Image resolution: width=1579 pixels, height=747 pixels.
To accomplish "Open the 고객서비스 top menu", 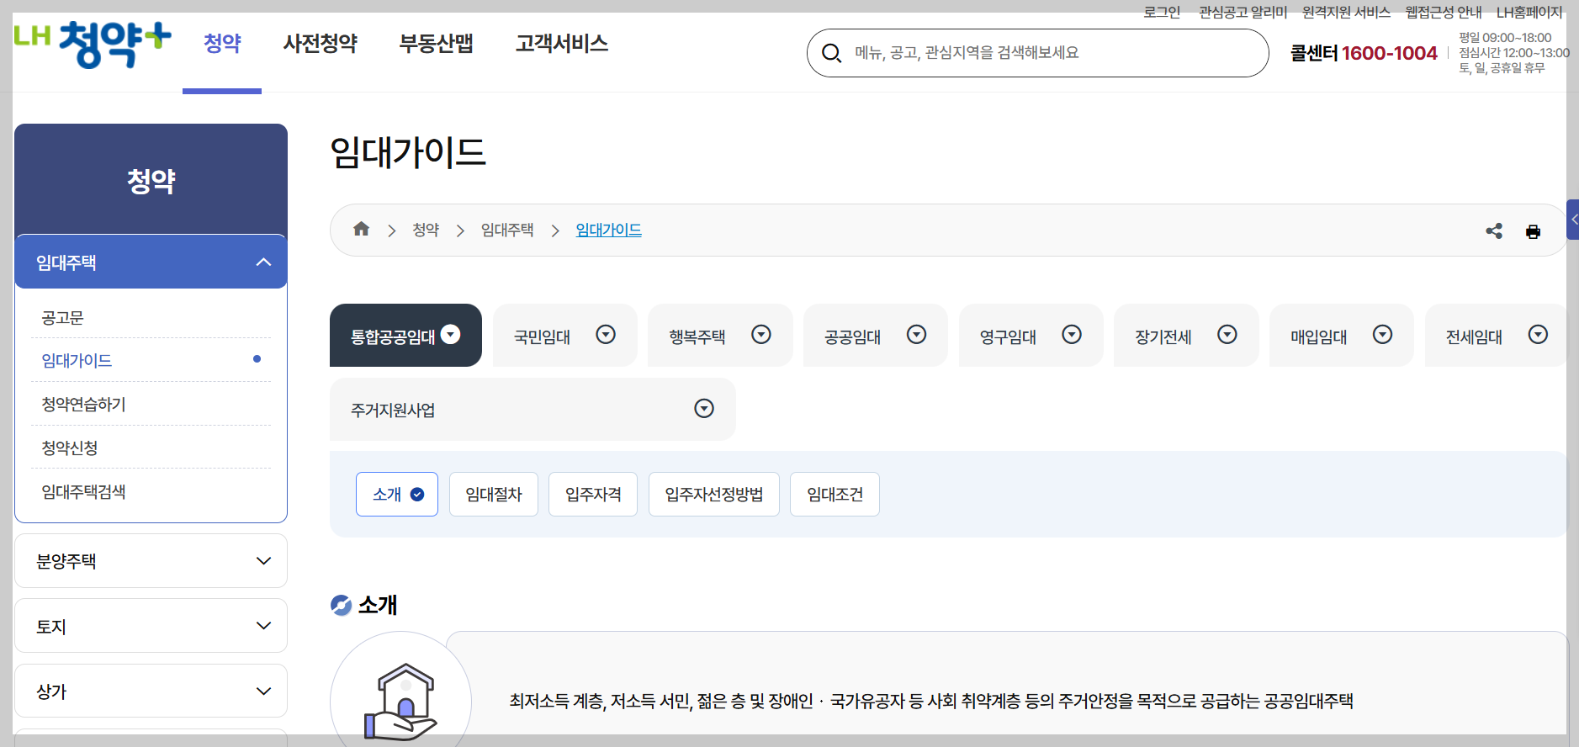I will pos(562,43).
